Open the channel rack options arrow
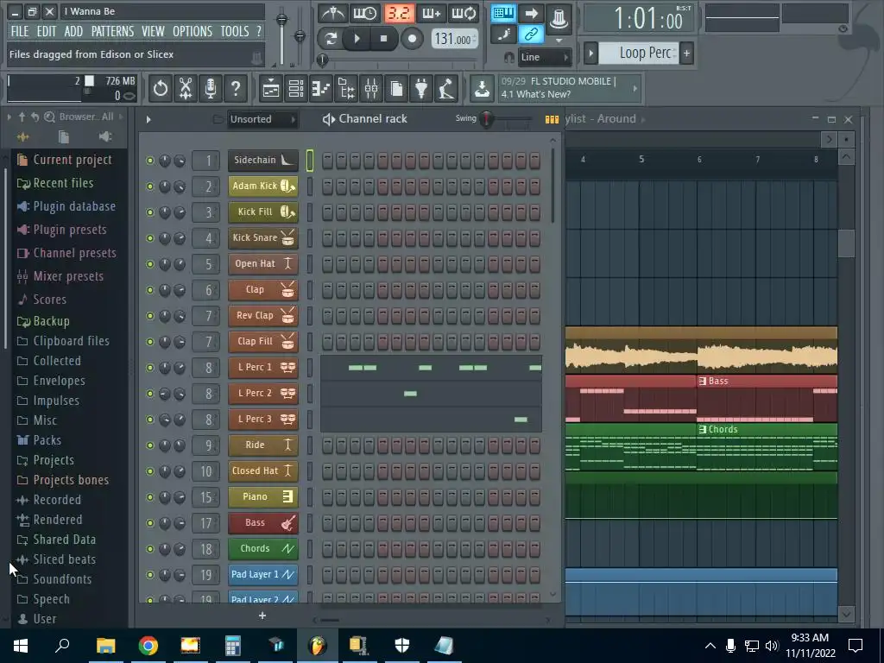This screenshot has width=884, height=663. pyautogui.click(x=148, y=119)
